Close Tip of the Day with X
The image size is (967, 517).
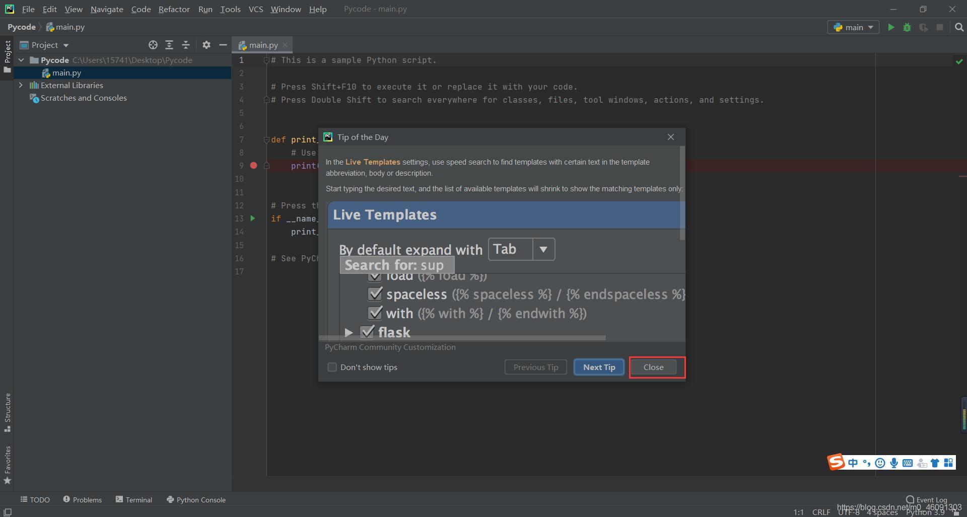click(671, 137)
